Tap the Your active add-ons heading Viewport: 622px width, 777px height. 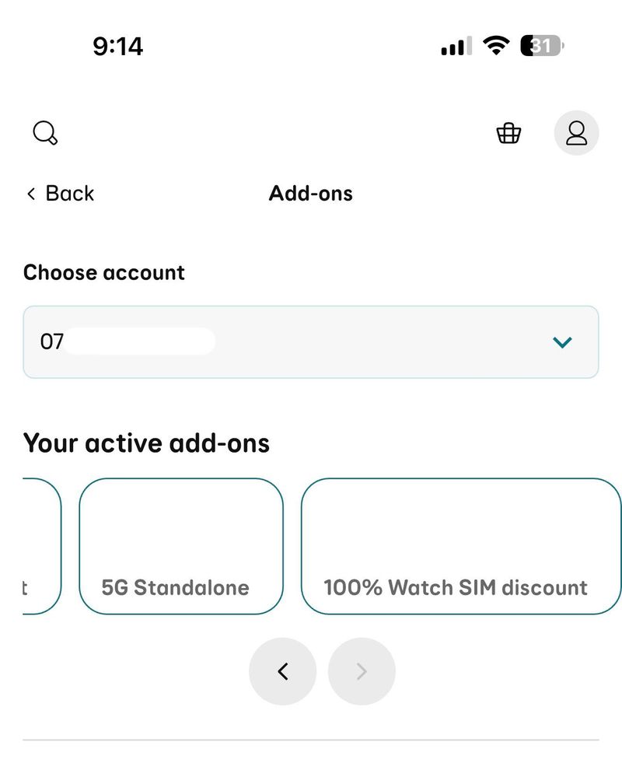pos(146,443)
